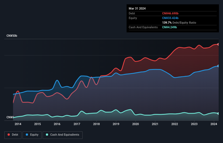Click the CN¥33.424b equity value
The height and width of the screenshot is (143, 223).
170,18
